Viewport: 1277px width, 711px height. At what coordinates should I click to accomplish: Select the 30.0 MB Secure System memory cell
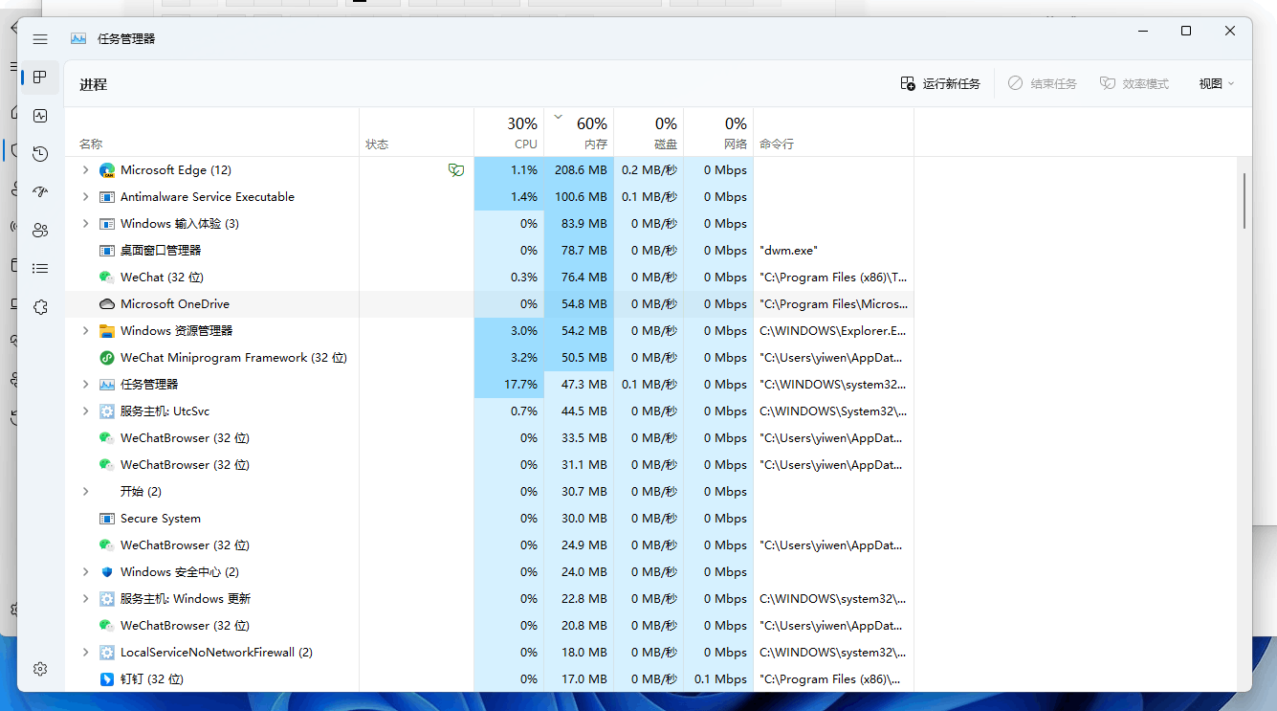[x=579, y=519]
